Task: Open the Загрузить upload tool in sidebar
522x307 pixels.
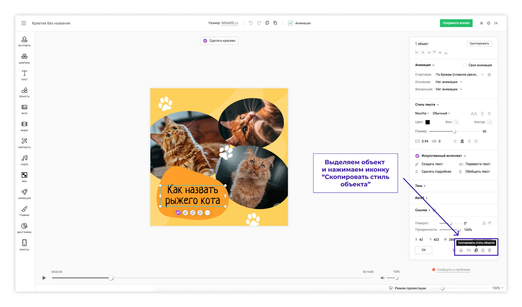Action: point(24,41)
